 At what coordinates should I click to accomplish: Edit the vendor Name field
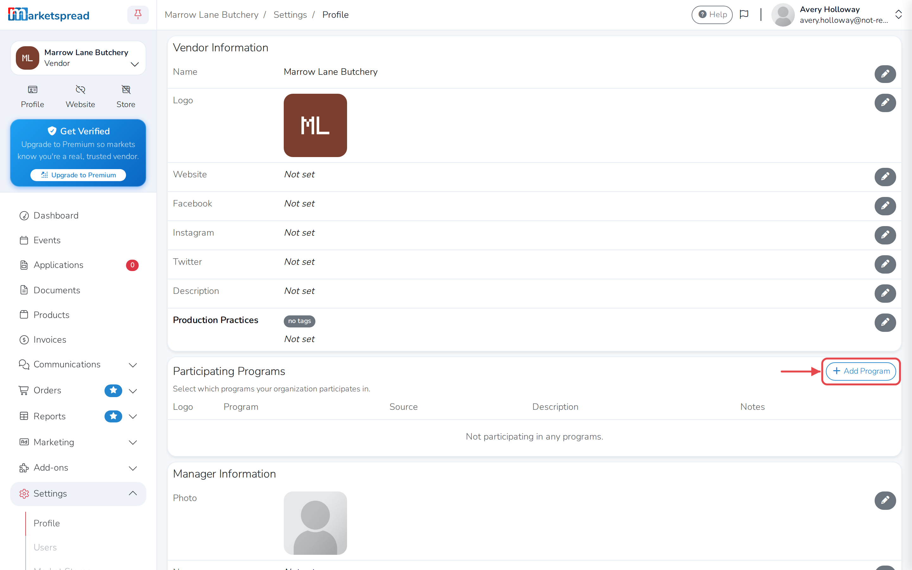click(x=885, y=74)
